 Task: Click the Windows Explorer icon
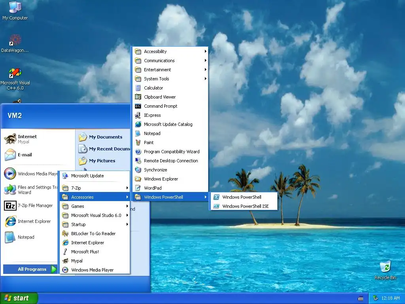pos(138,179)
